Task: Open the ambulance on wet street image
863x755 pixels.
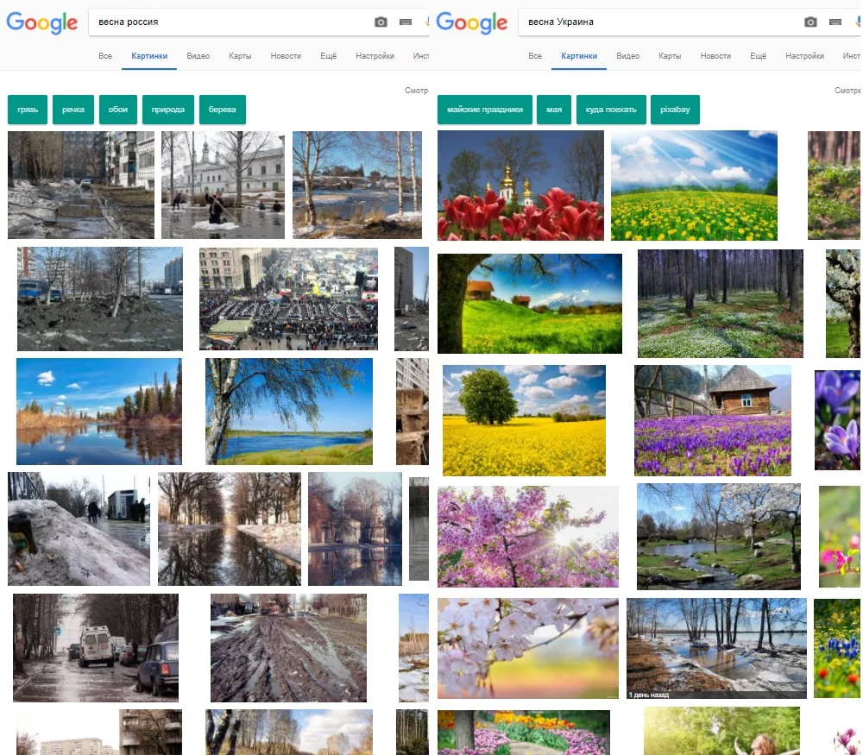Action: 96,648
